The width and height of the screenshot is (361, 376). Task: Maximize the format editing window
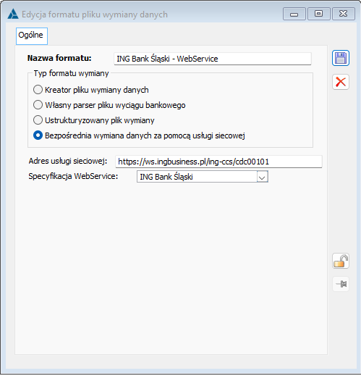pyautogui.click(x=318, y=14)
